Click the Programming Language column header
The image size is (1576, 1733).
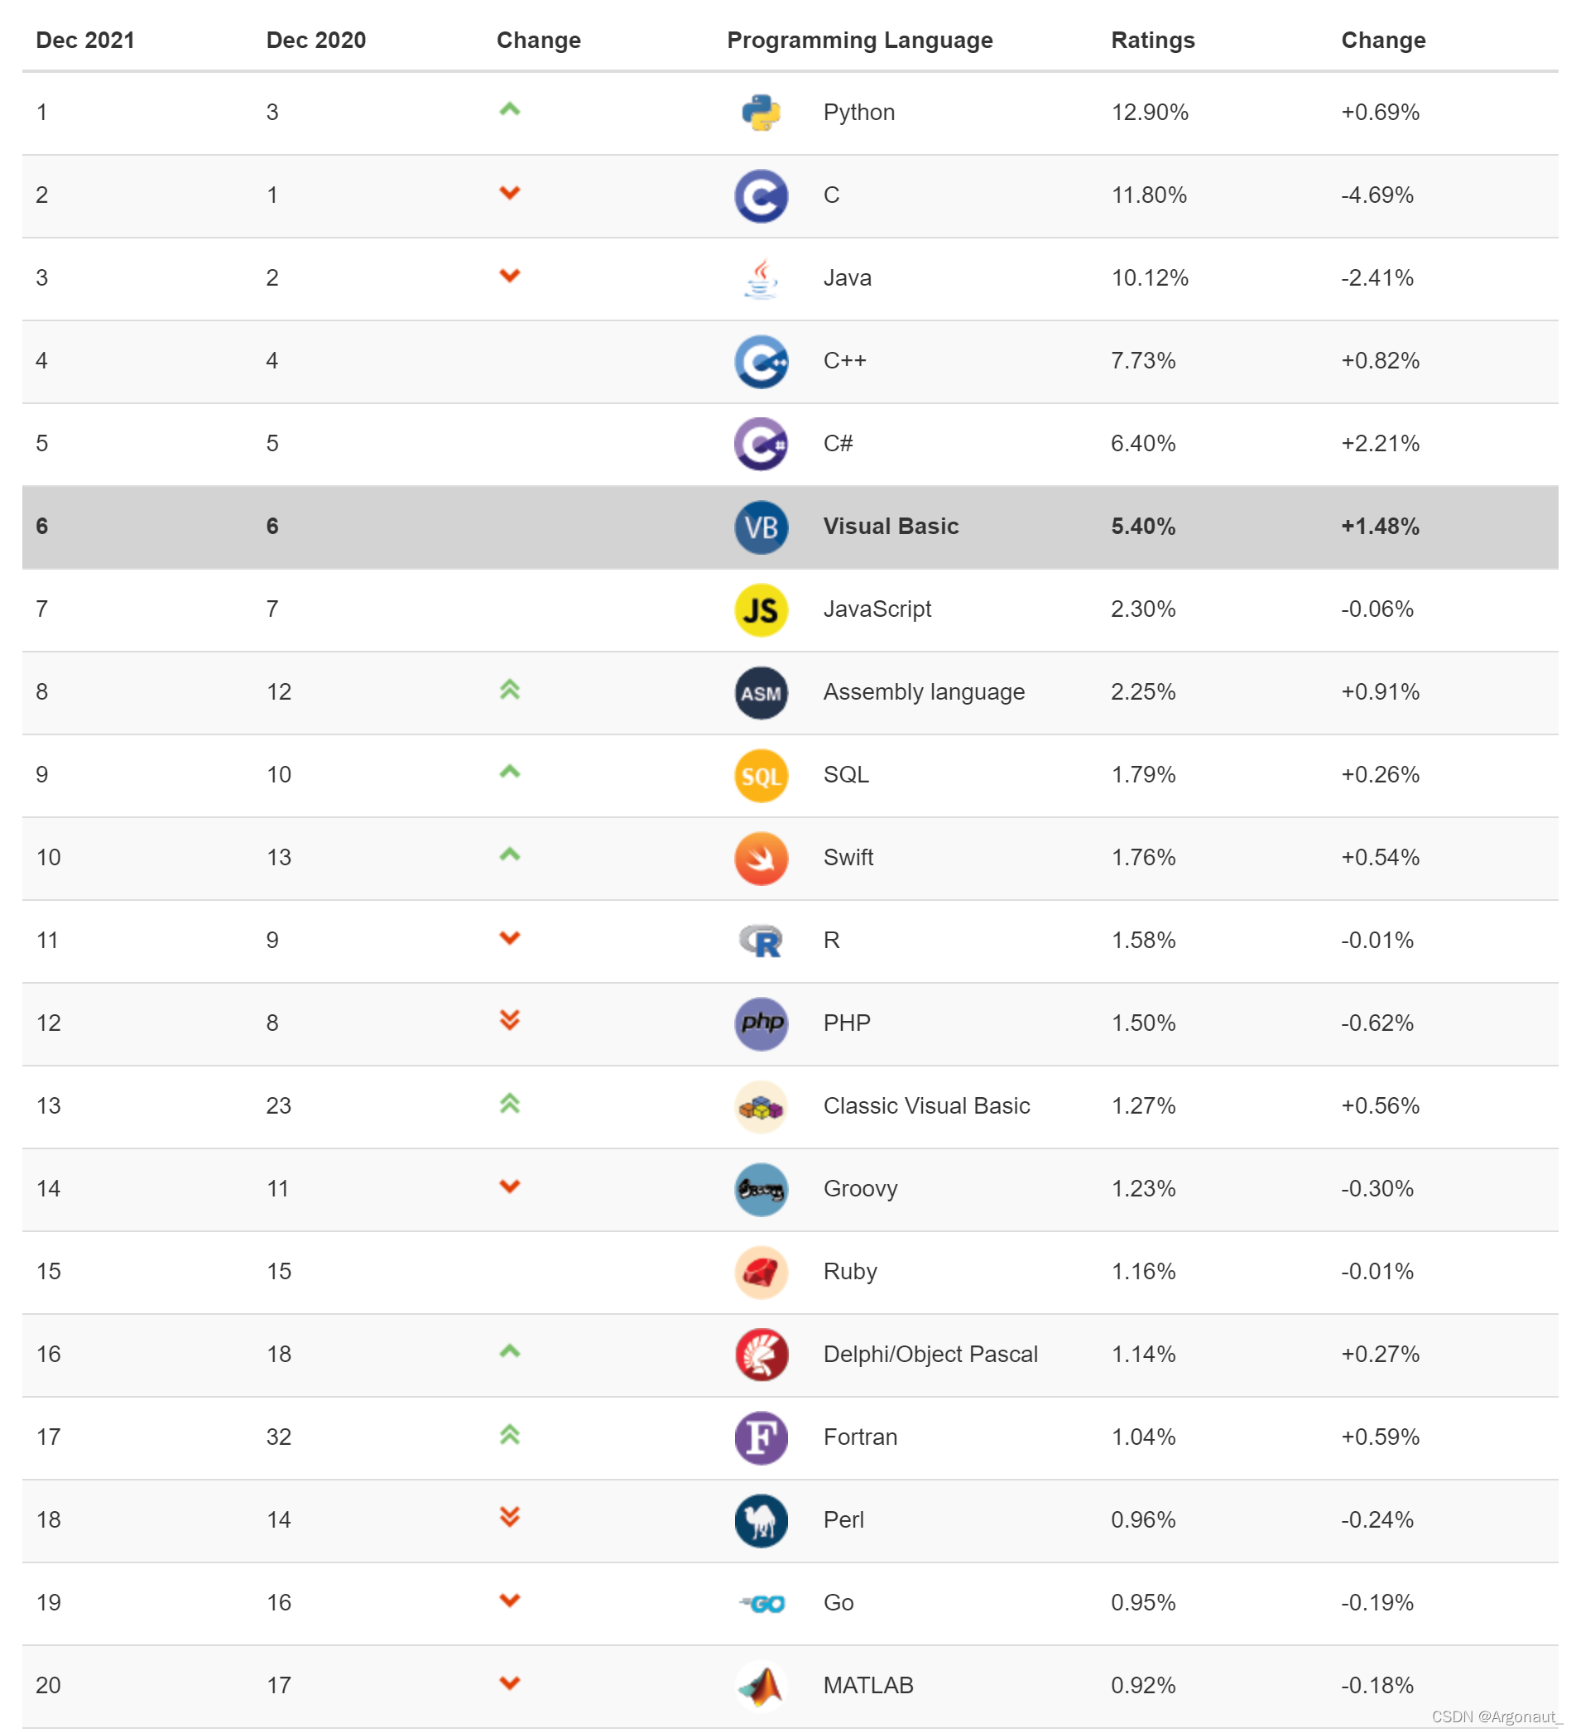[x=859, y=41]
